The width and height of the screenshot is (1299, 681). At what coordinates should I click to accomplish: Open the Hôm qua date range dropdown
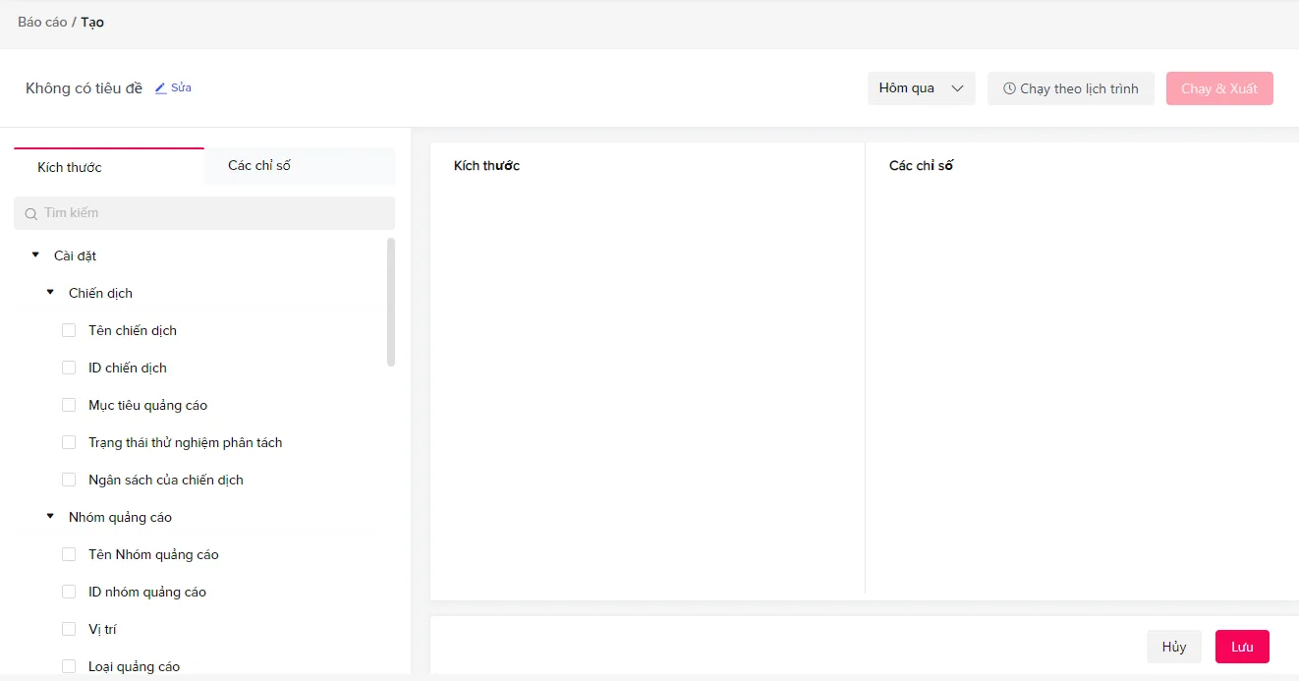(922, 88)
